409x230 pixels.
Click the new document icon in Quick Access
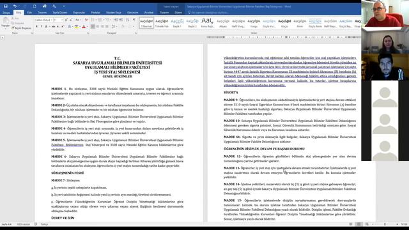[x=35, y=6]
